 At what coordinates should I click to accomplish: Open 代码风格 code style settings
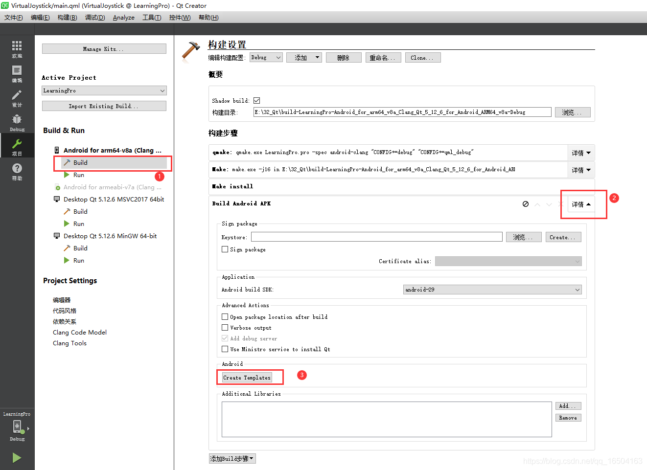[x=65, y=311]
